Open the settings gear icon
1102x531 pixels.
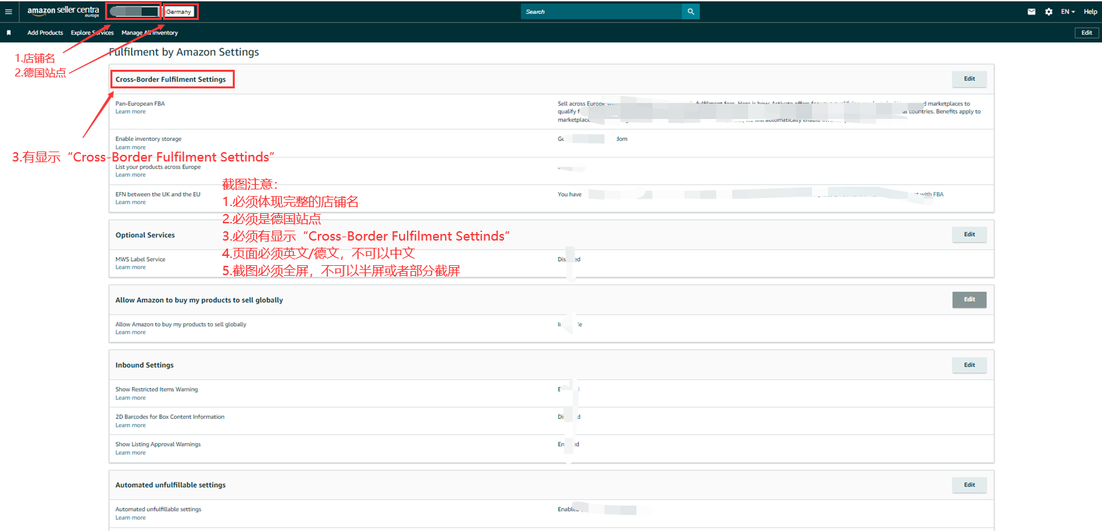(1049, 11)
